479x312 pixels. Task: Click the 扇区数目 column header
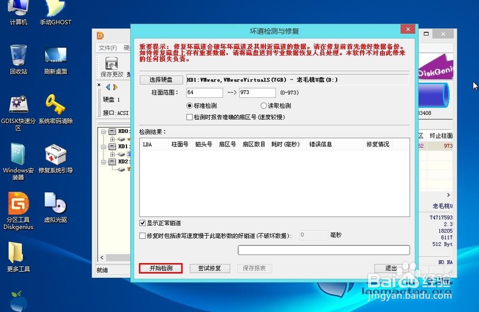pos(254,145)
